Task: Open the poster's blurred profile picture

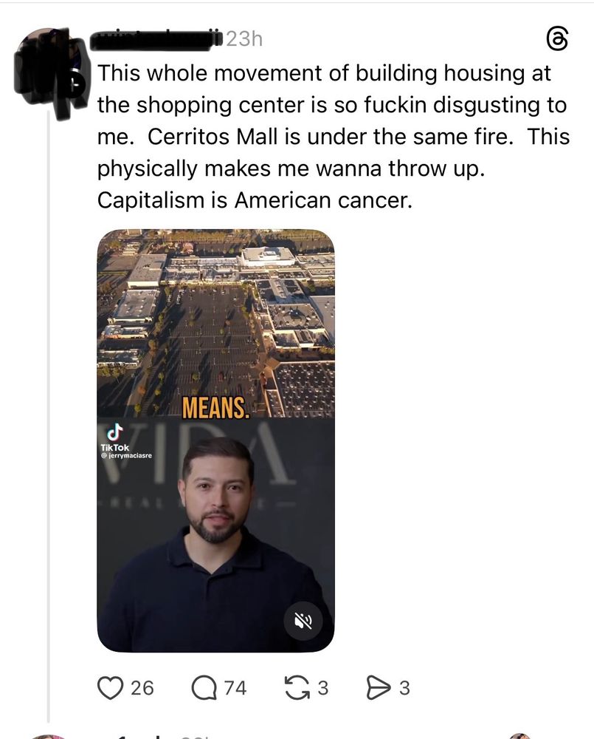Action: click(x=51, y=71)
